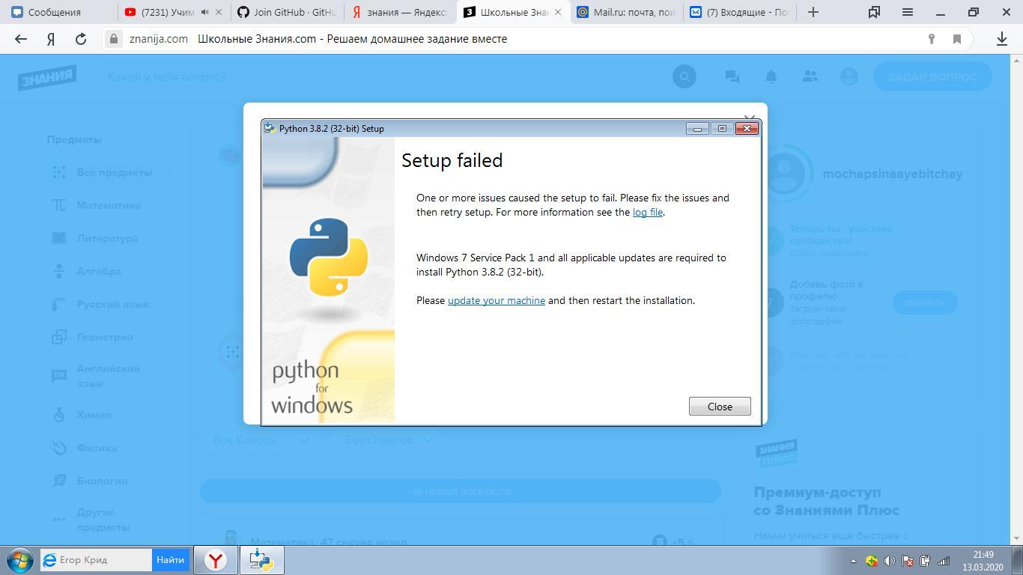
Task: Close the 'Школьные Знания' tab
Action: [x=557, y=12]
